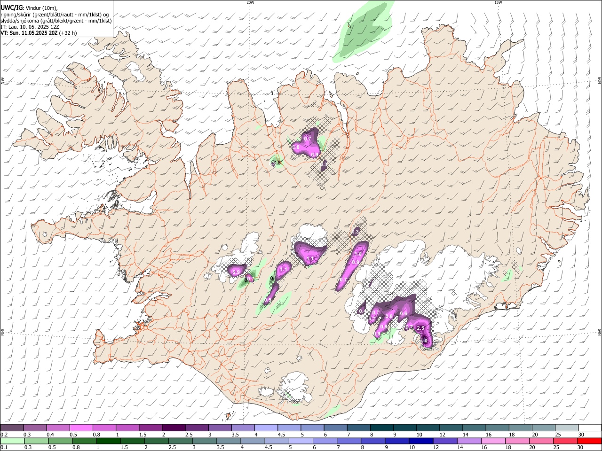Click the '20W' longitude label
Image resolution: width=602 pixels, height=451 pixels.
coord(250,2)
